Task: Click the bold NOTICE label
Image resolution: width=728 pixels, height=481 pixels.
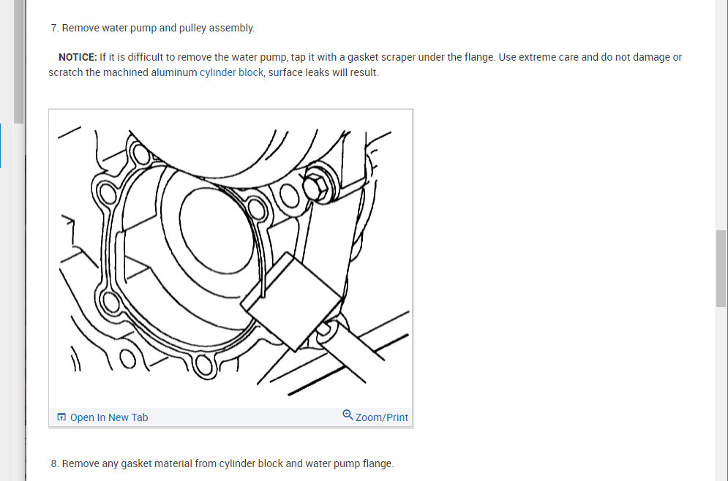Action: (x=78, y=57)
